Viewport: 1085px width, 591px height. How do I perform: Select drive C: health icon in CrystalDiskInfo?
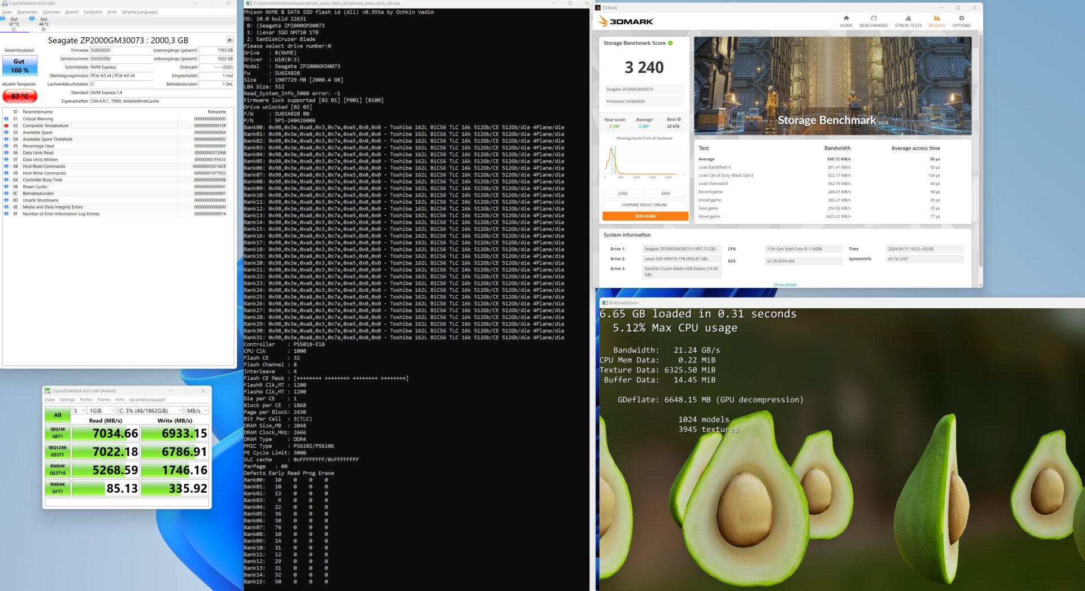tap(3, 19)
